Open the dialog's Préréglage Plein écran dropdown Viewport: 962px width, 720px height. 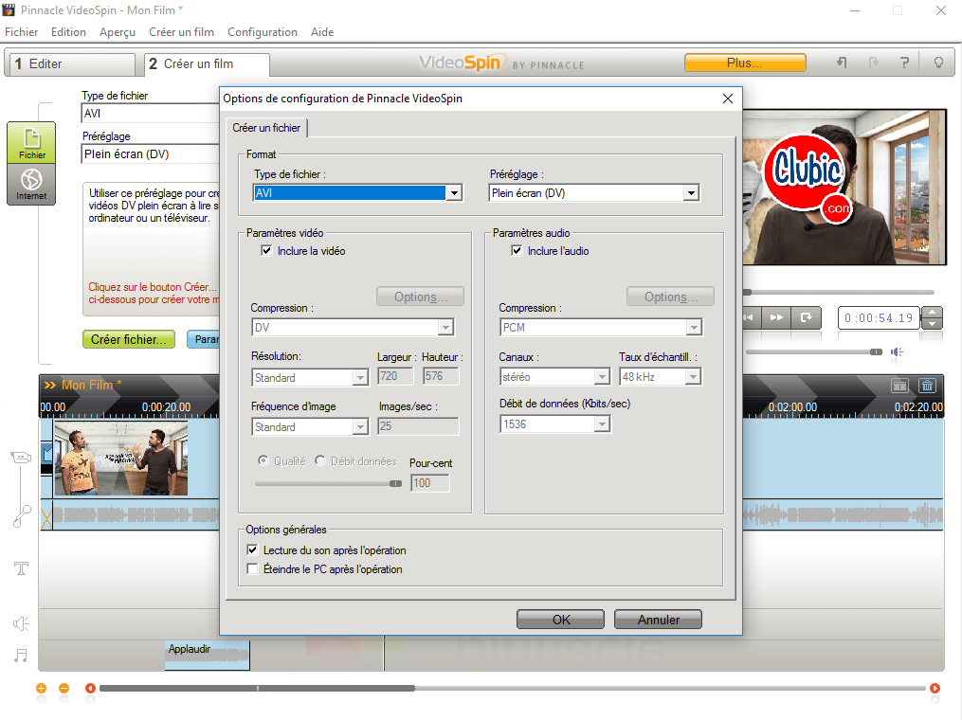692,193
